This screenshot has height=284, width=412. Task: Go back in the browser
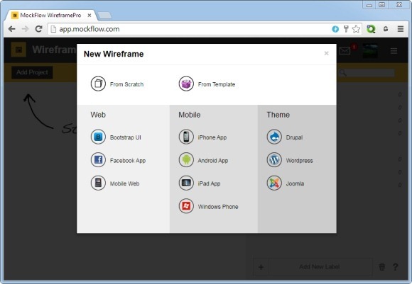pos(12,29)
